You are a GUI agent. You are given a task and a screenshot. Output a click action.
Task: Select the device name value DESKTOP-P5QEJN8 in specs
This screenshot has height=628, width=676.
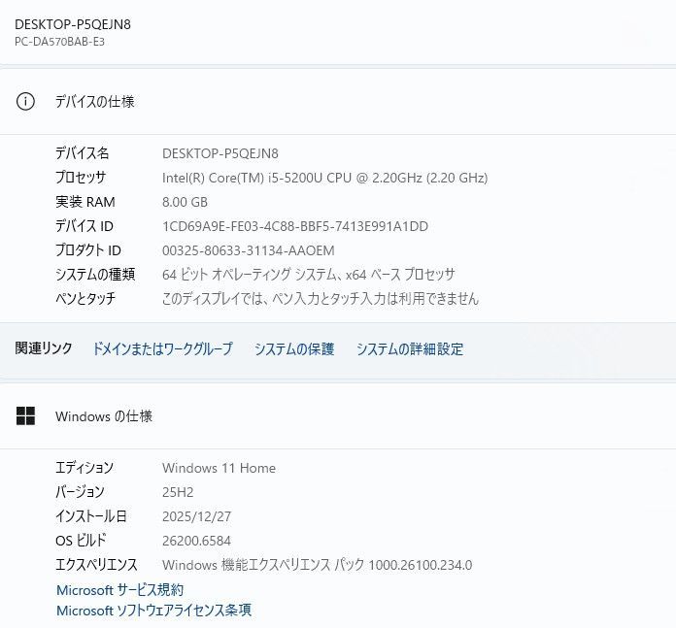(220, 153)
